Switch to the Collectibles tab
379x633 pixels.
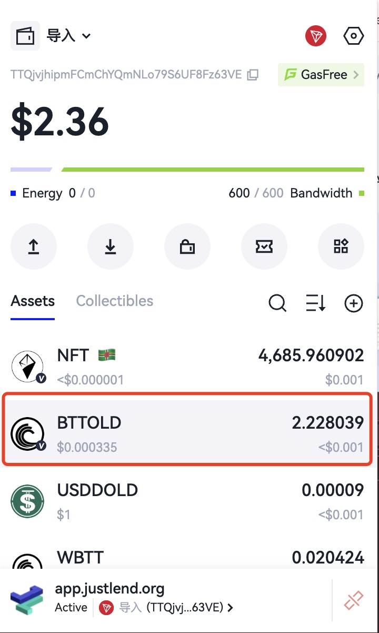point(115,301)
